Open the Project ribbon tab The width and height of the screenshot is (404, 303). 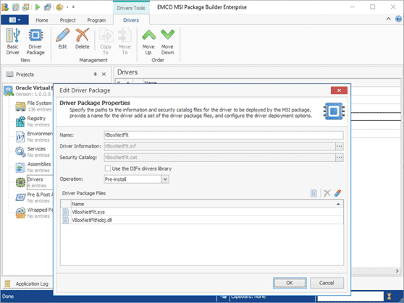[x=68, y=20]
